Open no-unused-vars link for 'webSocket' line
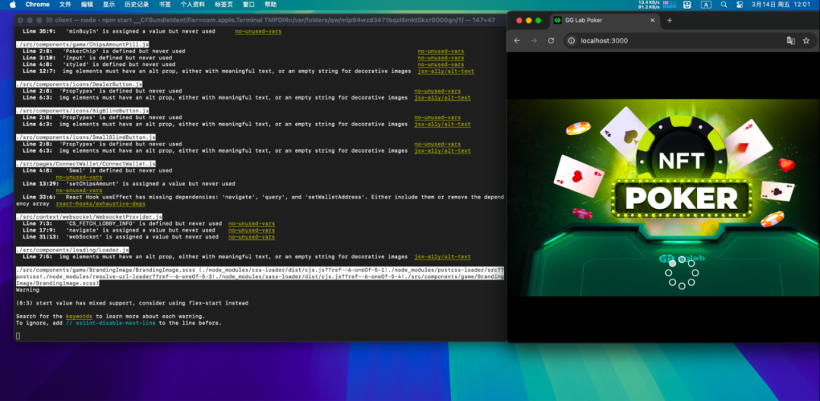The image size is (820, 401). pyautogui.click(x=251, y=237)
